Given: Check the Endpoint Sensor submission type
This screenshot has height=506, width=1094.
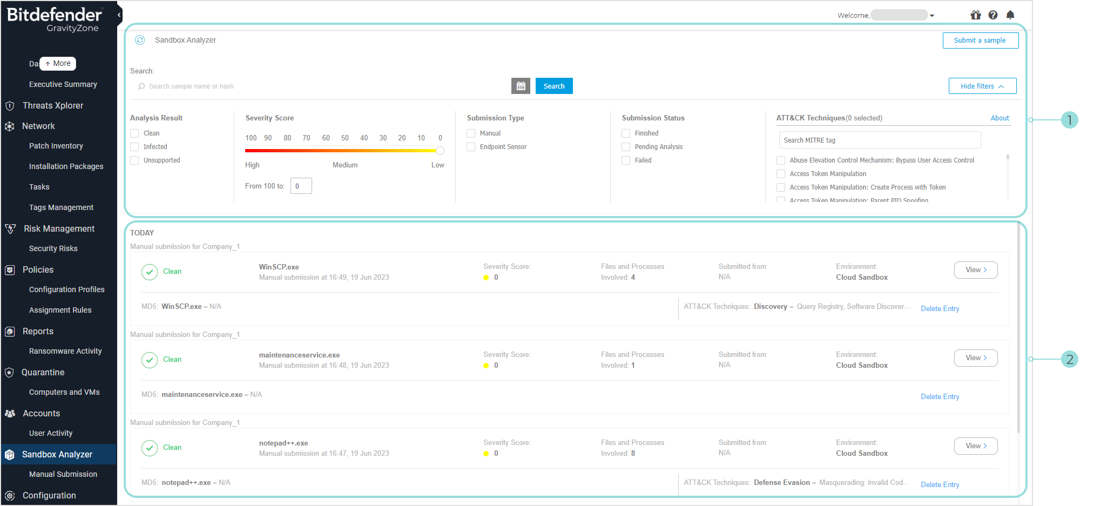Looking at the screenshot, I should coord(471,147).
